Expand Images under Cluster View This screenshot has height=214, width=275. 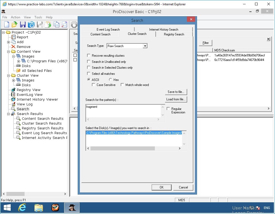click(x=14, y=80)
